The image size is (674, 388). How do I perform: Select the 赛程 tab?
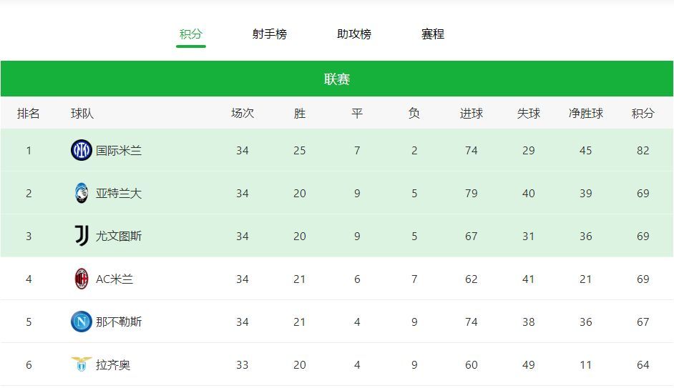[x=433, y=34]
